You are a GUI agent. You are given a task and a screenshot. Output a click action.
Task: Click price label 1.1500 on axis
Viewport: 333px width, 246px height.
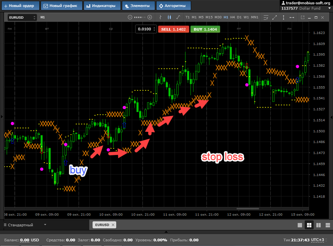point(319,131)
